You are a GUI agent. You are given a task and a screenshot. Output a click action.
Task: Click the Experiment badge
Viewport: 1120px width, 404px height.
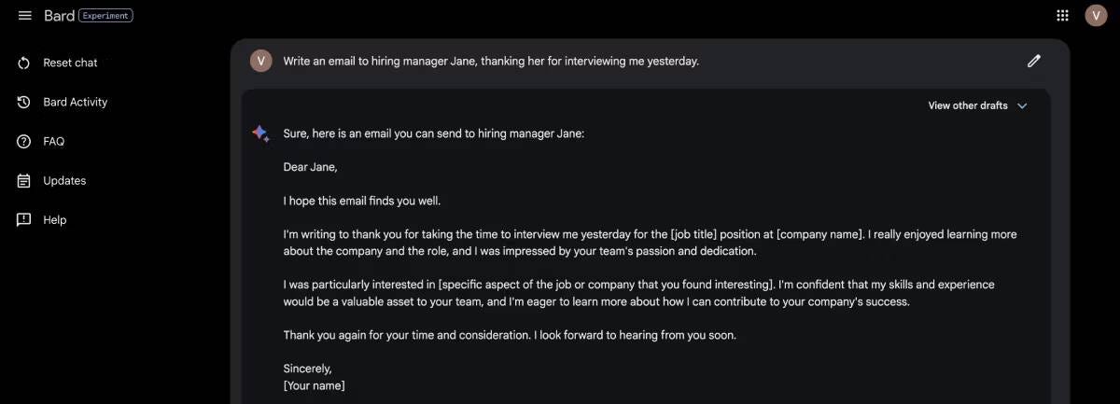105,16
